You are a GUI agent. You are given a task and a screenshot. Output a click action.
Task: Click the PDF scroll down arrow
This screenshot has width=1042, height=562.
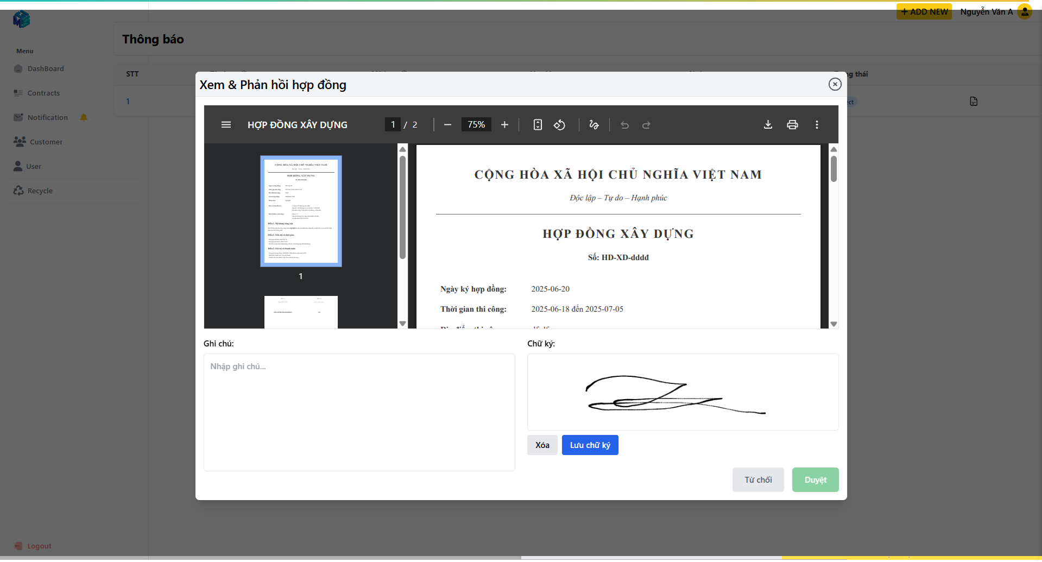[833, 324]
